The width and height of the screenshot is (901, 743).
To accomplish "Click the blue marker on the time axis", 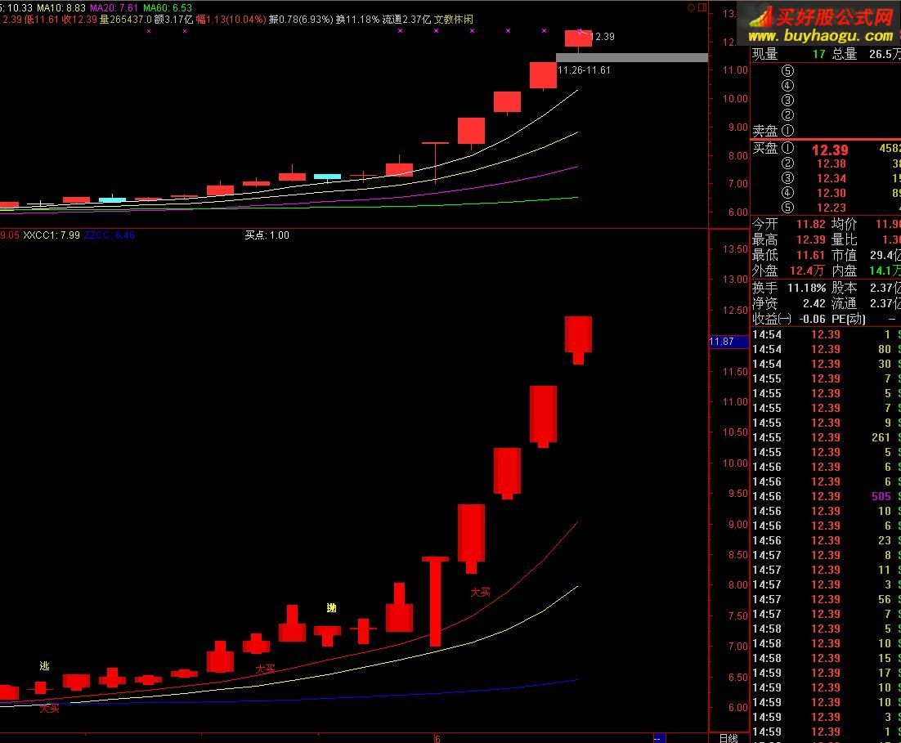I will (659, 738).
